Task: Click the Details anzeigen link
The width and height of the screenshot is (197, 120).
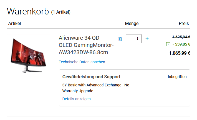Action: pos(76,99)
